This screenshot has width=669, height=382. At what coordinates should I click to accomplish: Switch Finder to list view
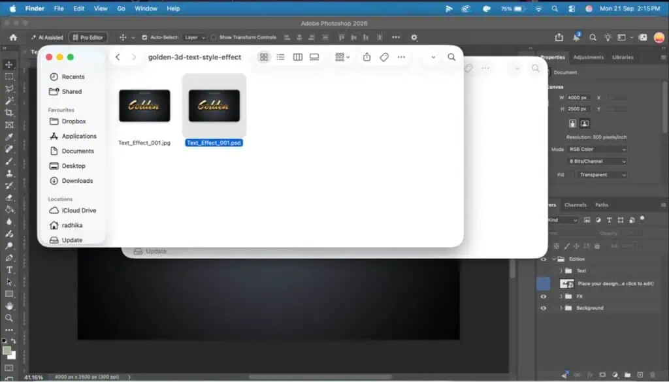click(280, 57)
